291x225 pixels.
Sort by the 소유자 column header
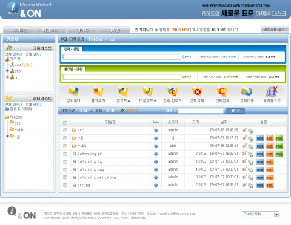(x=173, y=122)
